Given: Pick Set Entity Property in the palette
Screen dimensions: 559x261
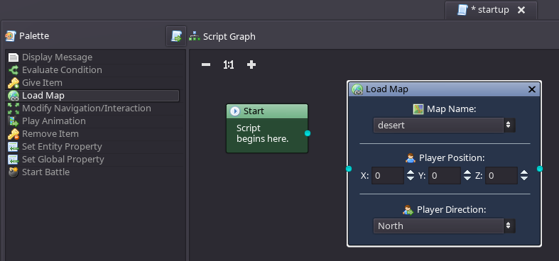Looking at the screenshot, I should coord(94,147).
